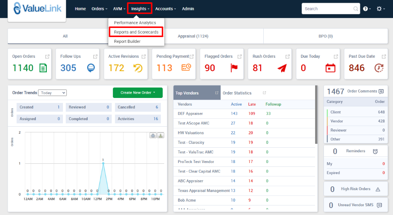Click HW Valuations late count 20
This screenshot has height=215, width=393.
pos(251,133)
